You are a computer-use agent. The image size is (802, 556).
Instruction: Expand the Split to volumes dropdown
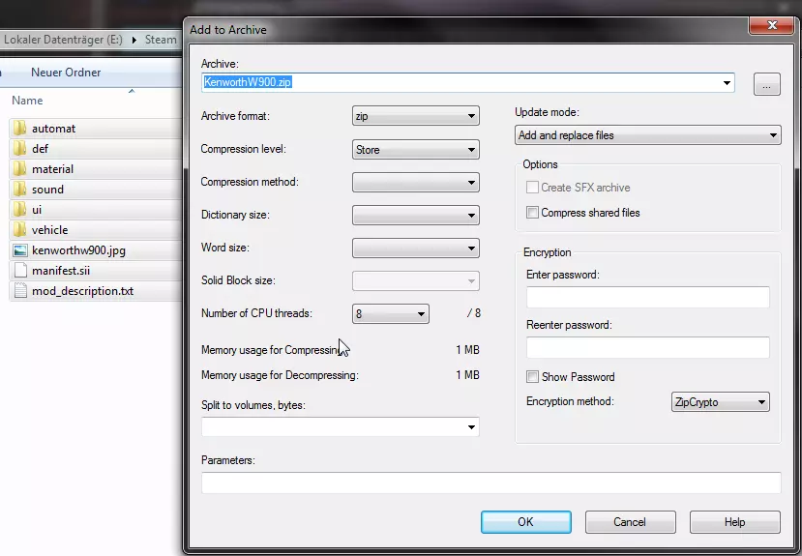point(471,427)
